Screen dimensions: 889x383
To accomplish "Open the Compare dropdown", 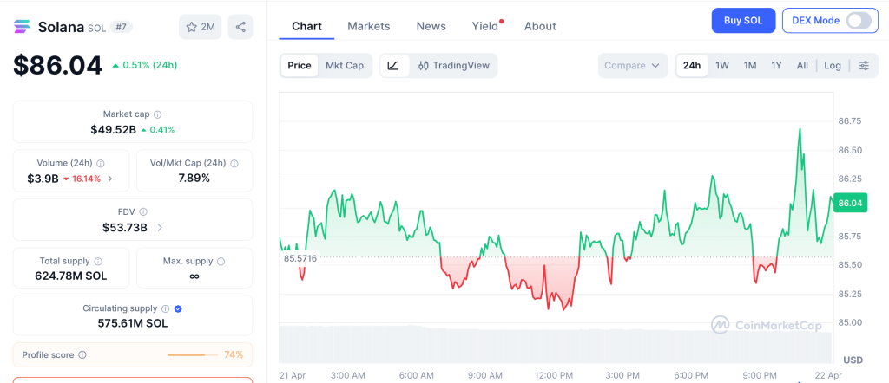I will pyautogui.click(x=633, y=66).
